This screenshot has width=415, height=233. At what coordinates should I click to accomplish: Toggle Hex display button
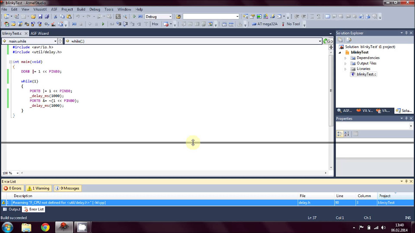pos(155,24)
